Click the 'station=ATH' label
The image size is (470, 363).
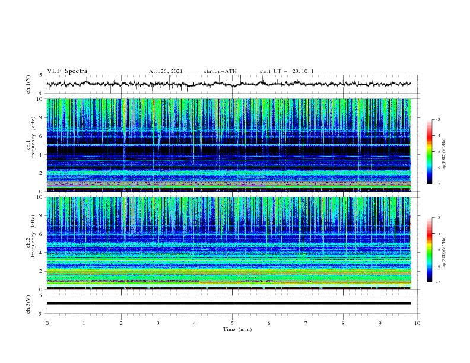(220, 71)
